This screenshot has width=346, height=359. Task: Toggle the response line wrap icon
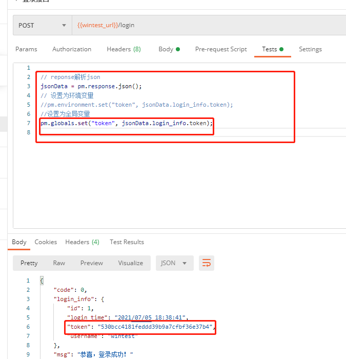pos(207,263)
